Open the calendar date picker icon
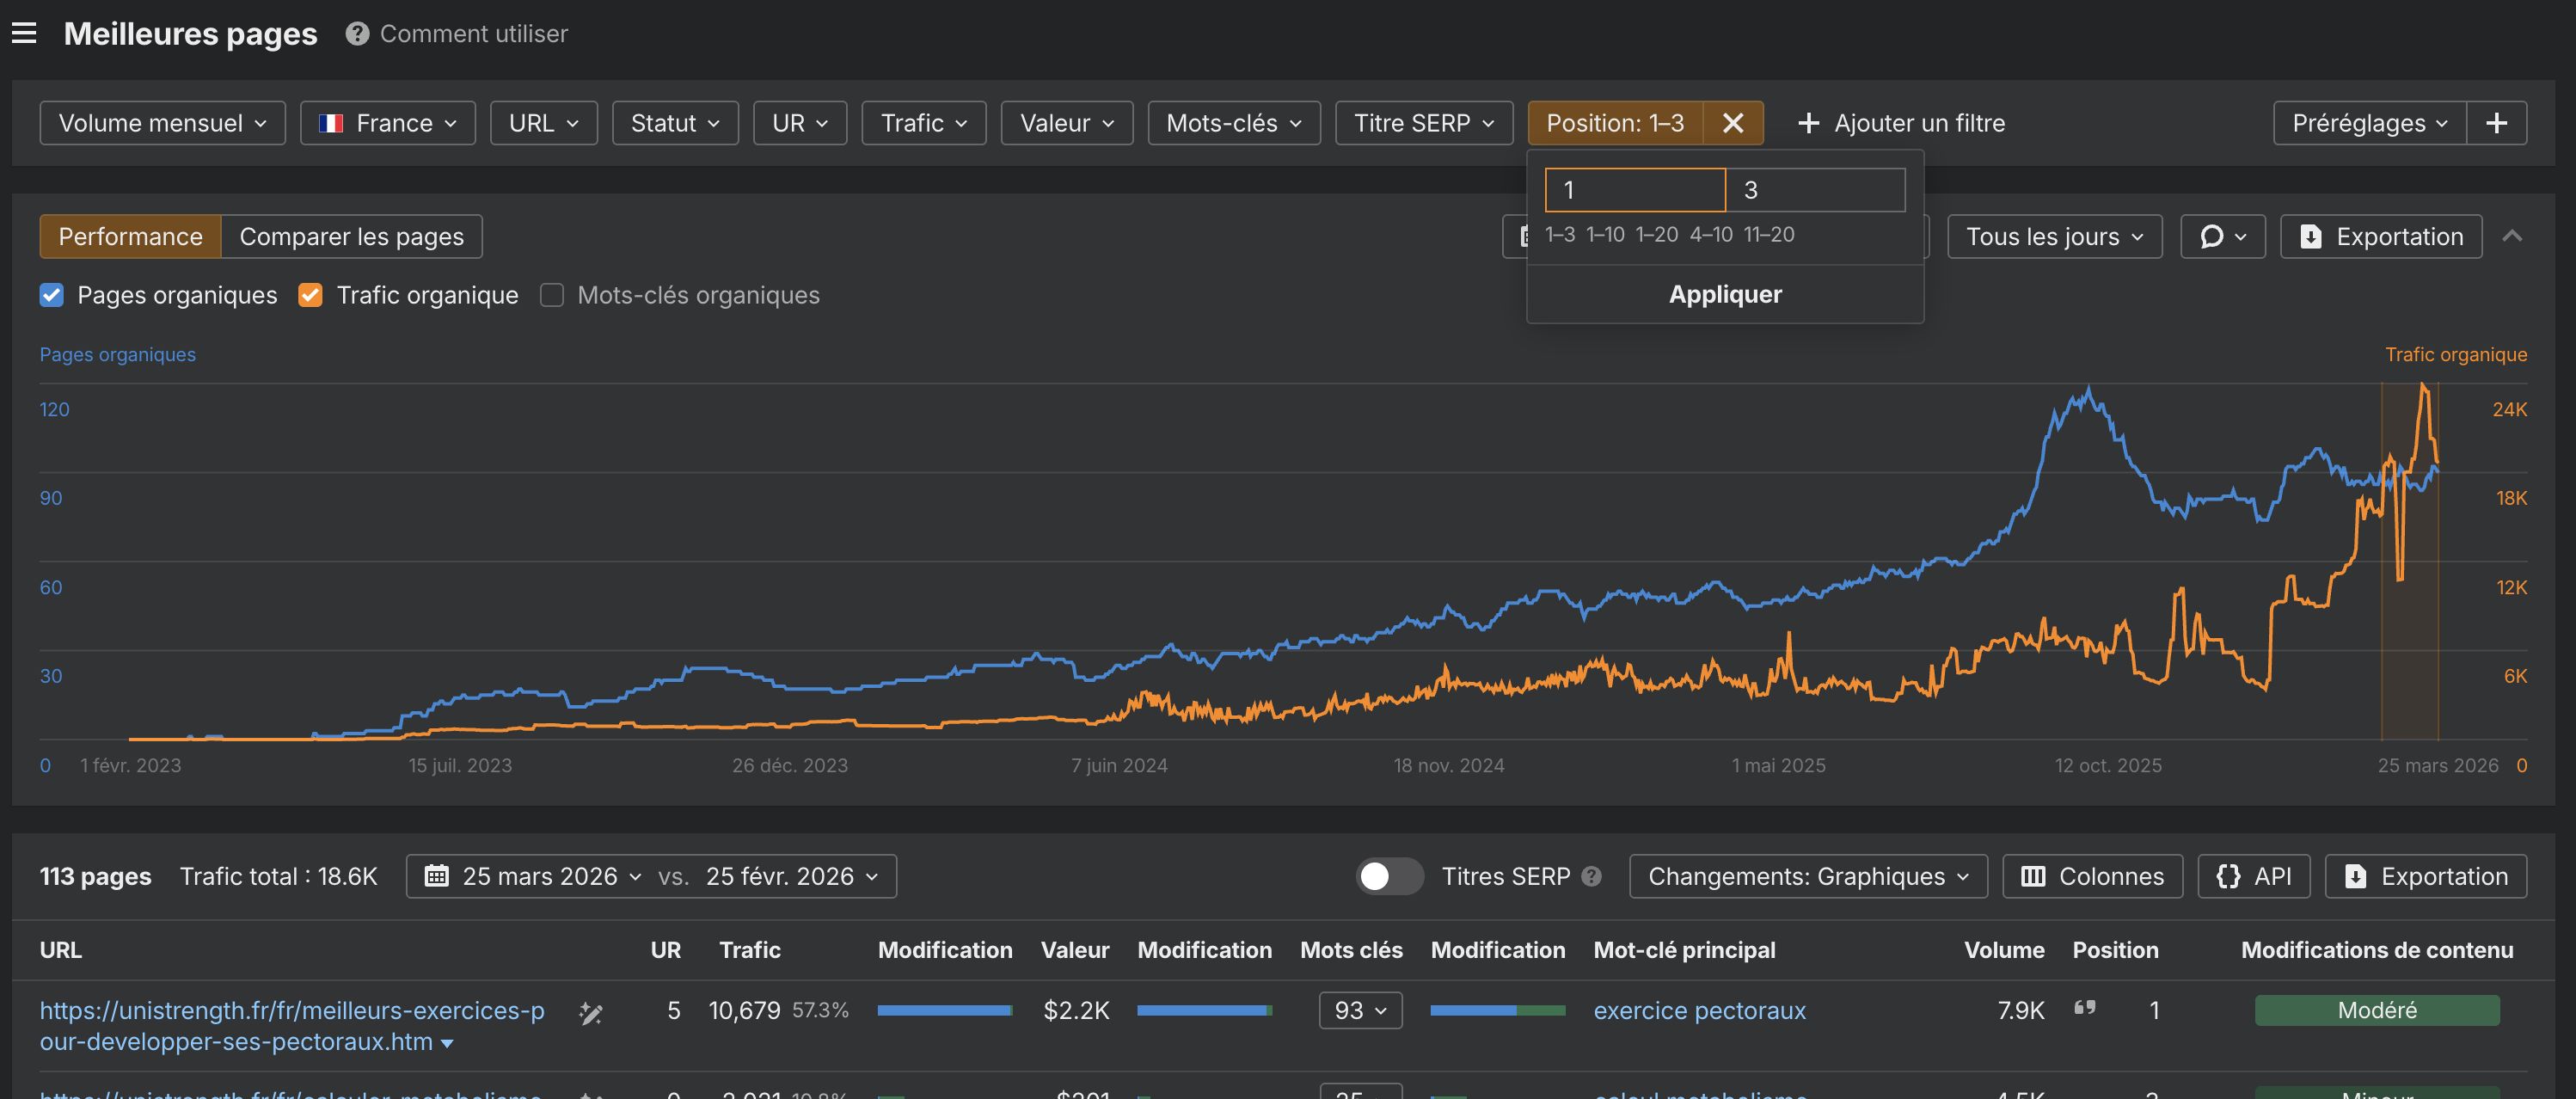The height and width of the screenshot is (1099, 2576). tap(438, 876)
